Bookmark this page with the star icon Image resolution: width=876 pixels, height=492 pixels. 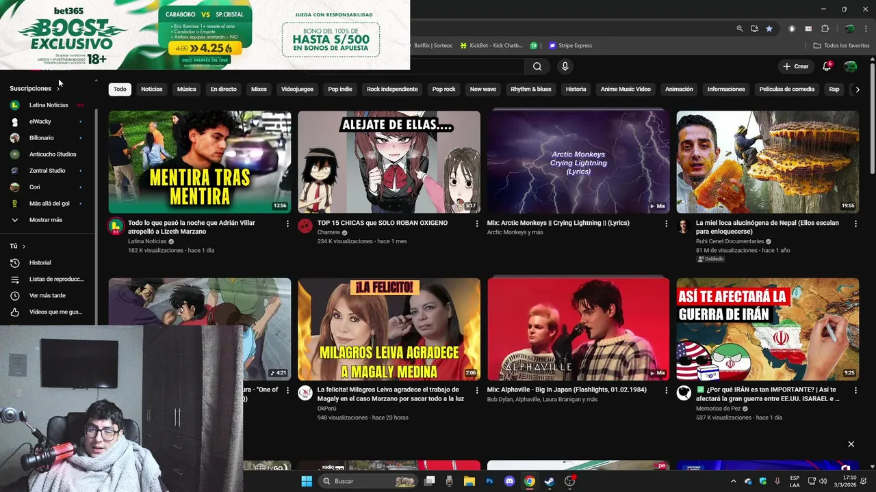click(x=769, y=29)
